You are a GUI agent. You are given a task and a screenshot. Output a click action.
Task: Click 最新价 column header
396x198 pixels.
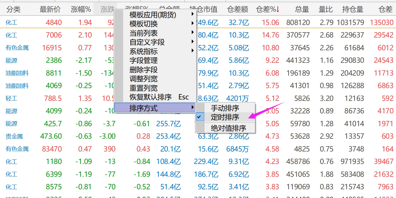[50, 10]
